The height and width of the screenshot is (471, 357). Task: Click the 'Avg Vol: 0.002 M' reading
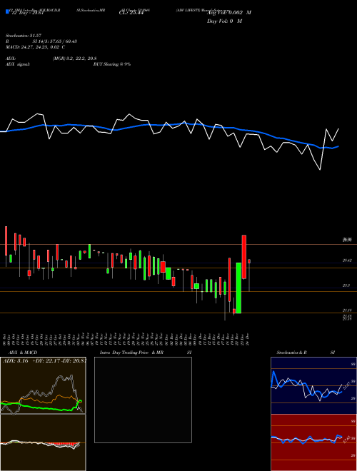tap(229, 13)
